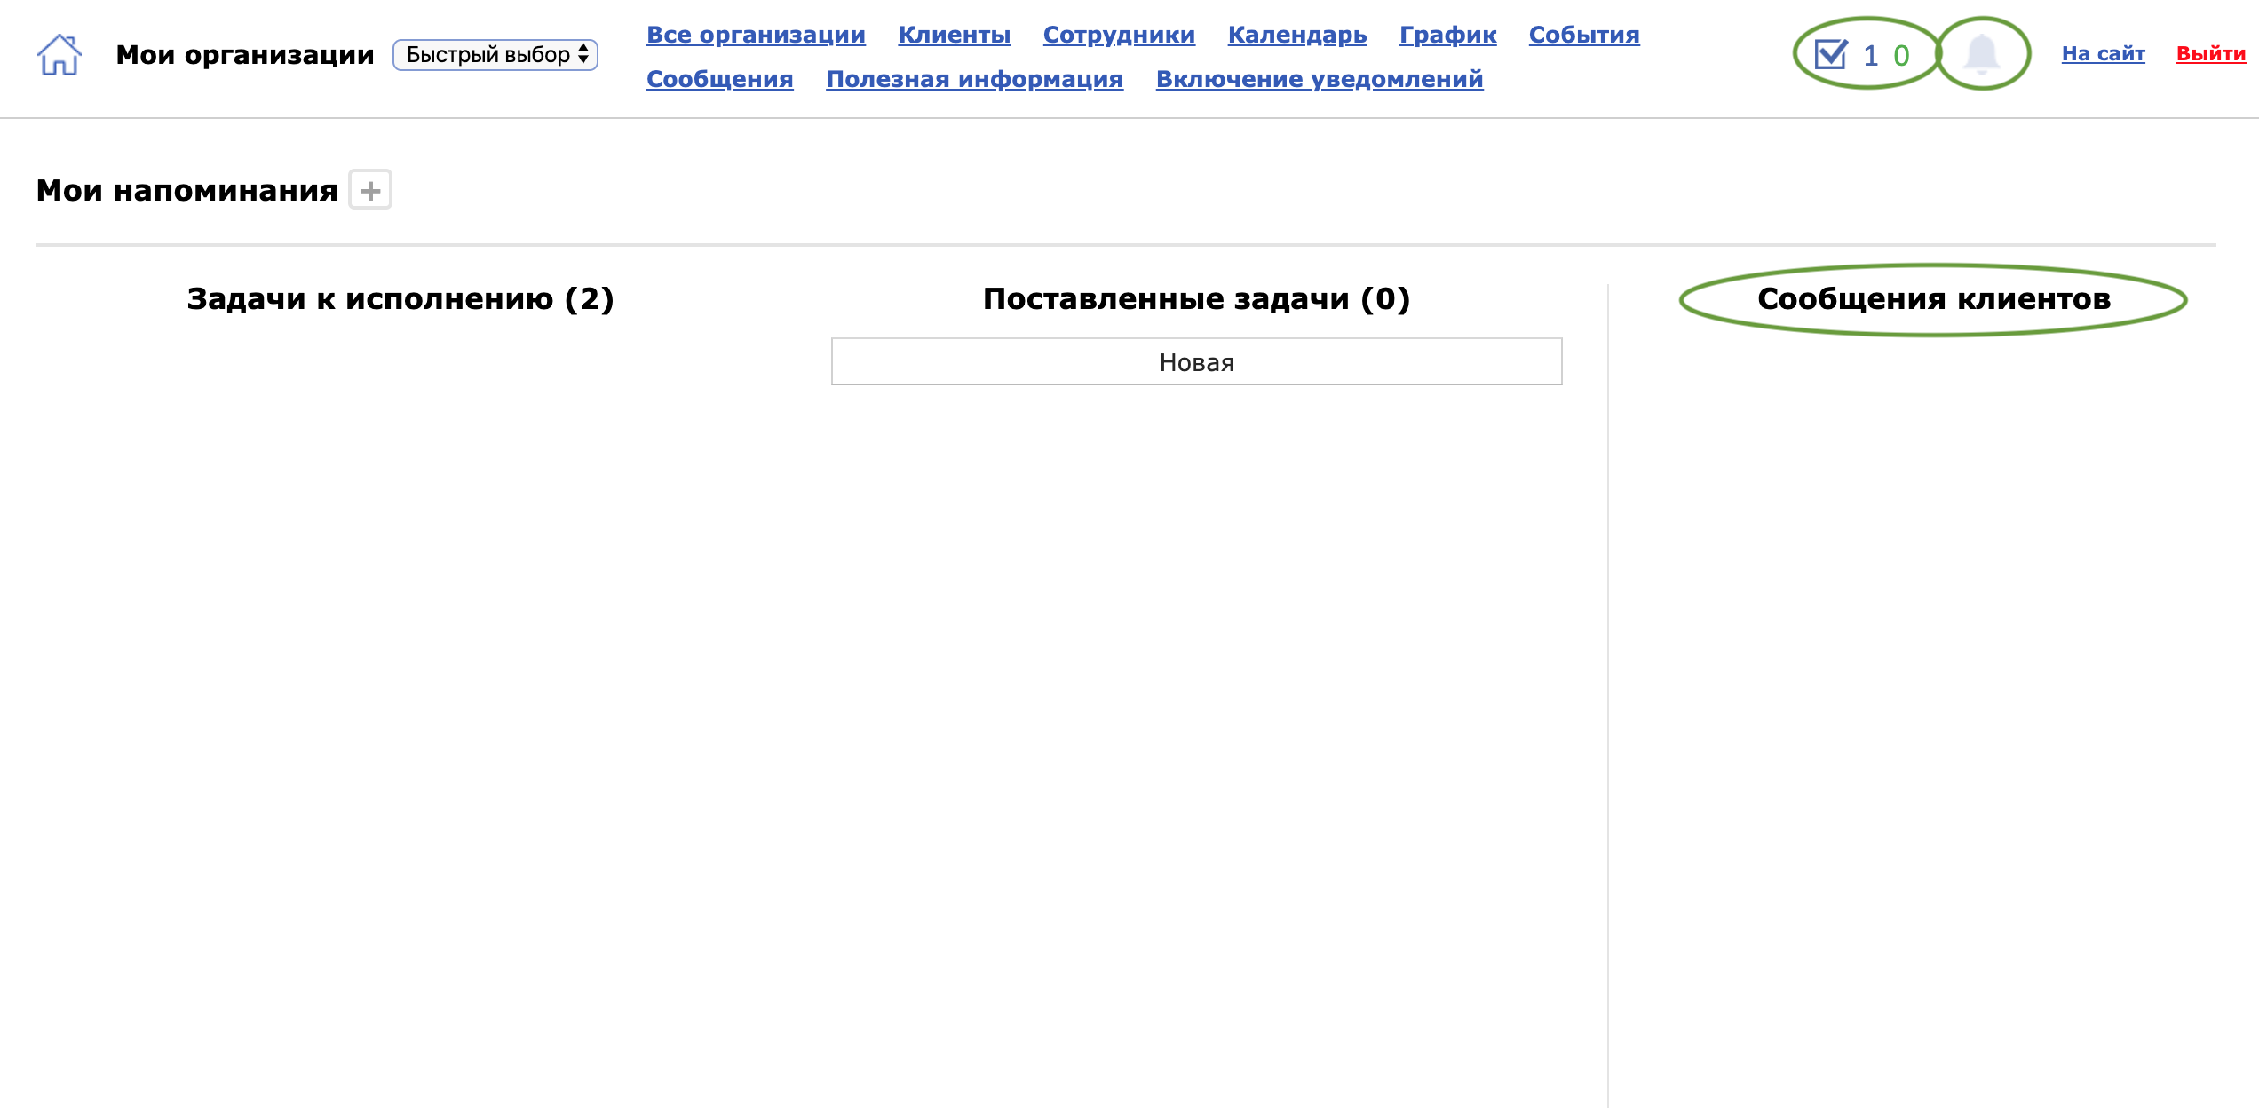Click the home house icon
Screen dimensions: 2259x1108
(x=59, y=55)
